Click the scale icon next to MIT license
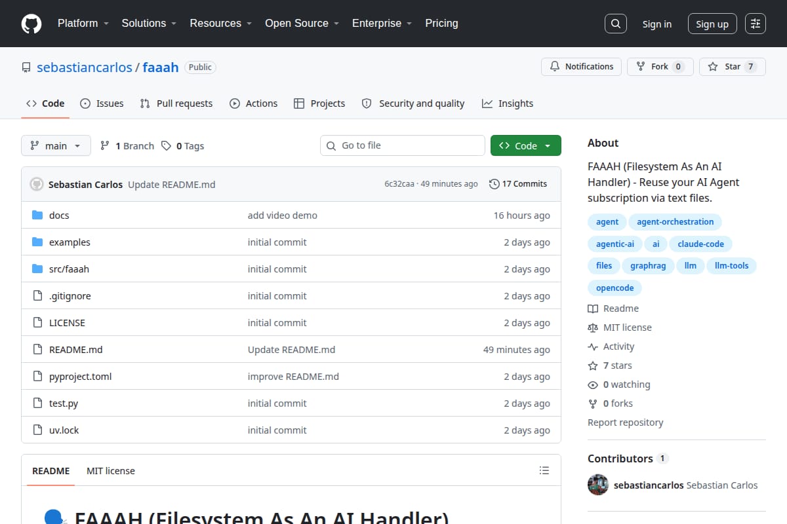Screen dimensions: 787x524 (593, 327)
